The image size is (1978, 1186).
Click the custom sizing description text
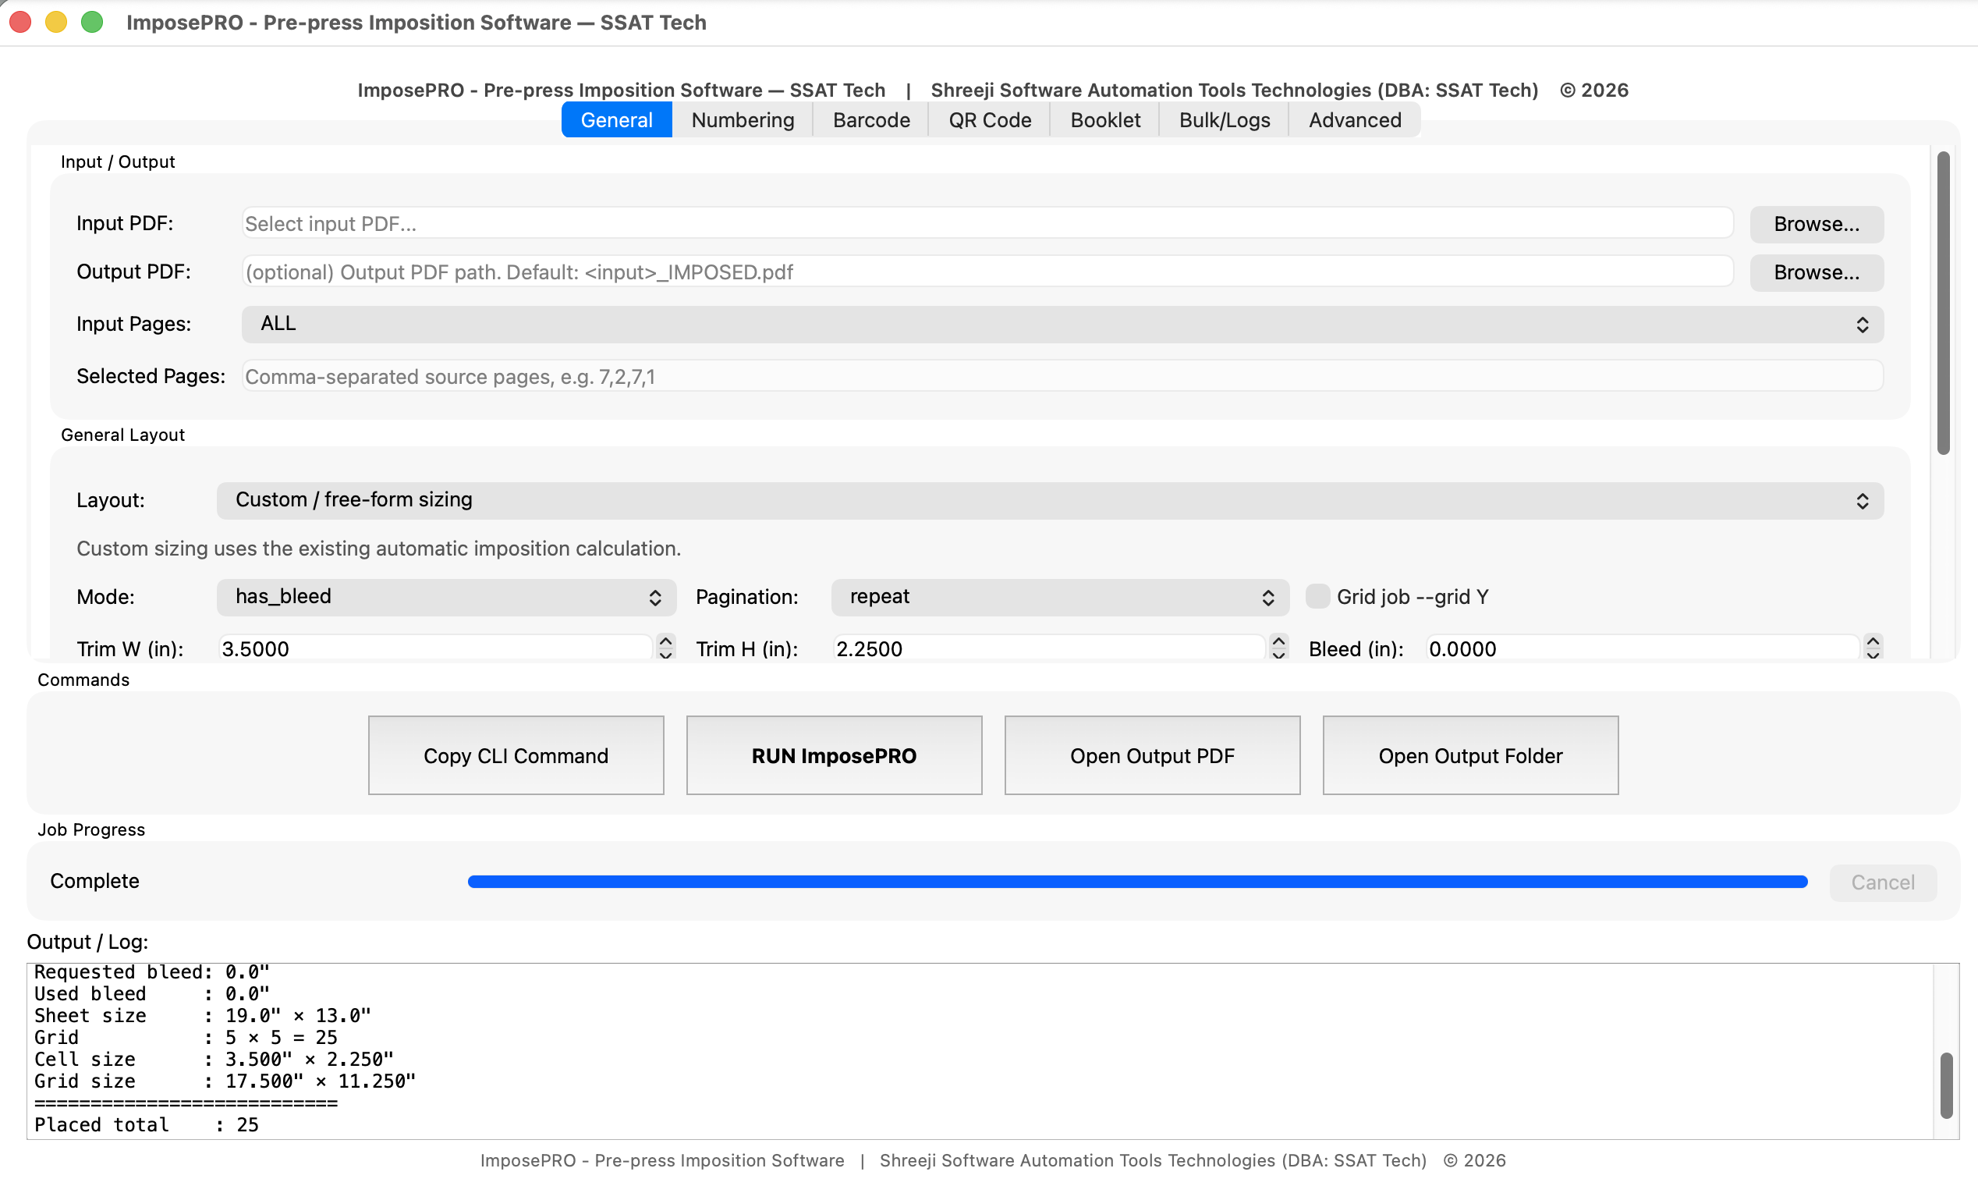(x=378, y=549)
